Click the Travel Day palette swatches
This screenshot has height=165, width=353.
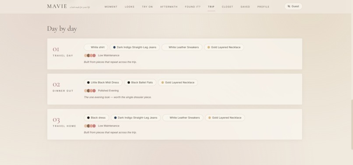pyautogui.click(x=90, y=55)
